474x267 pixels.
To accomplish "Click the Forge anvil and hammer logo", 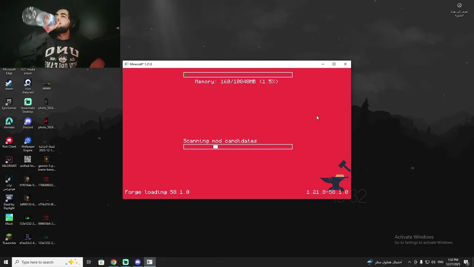I will point(335,175).
